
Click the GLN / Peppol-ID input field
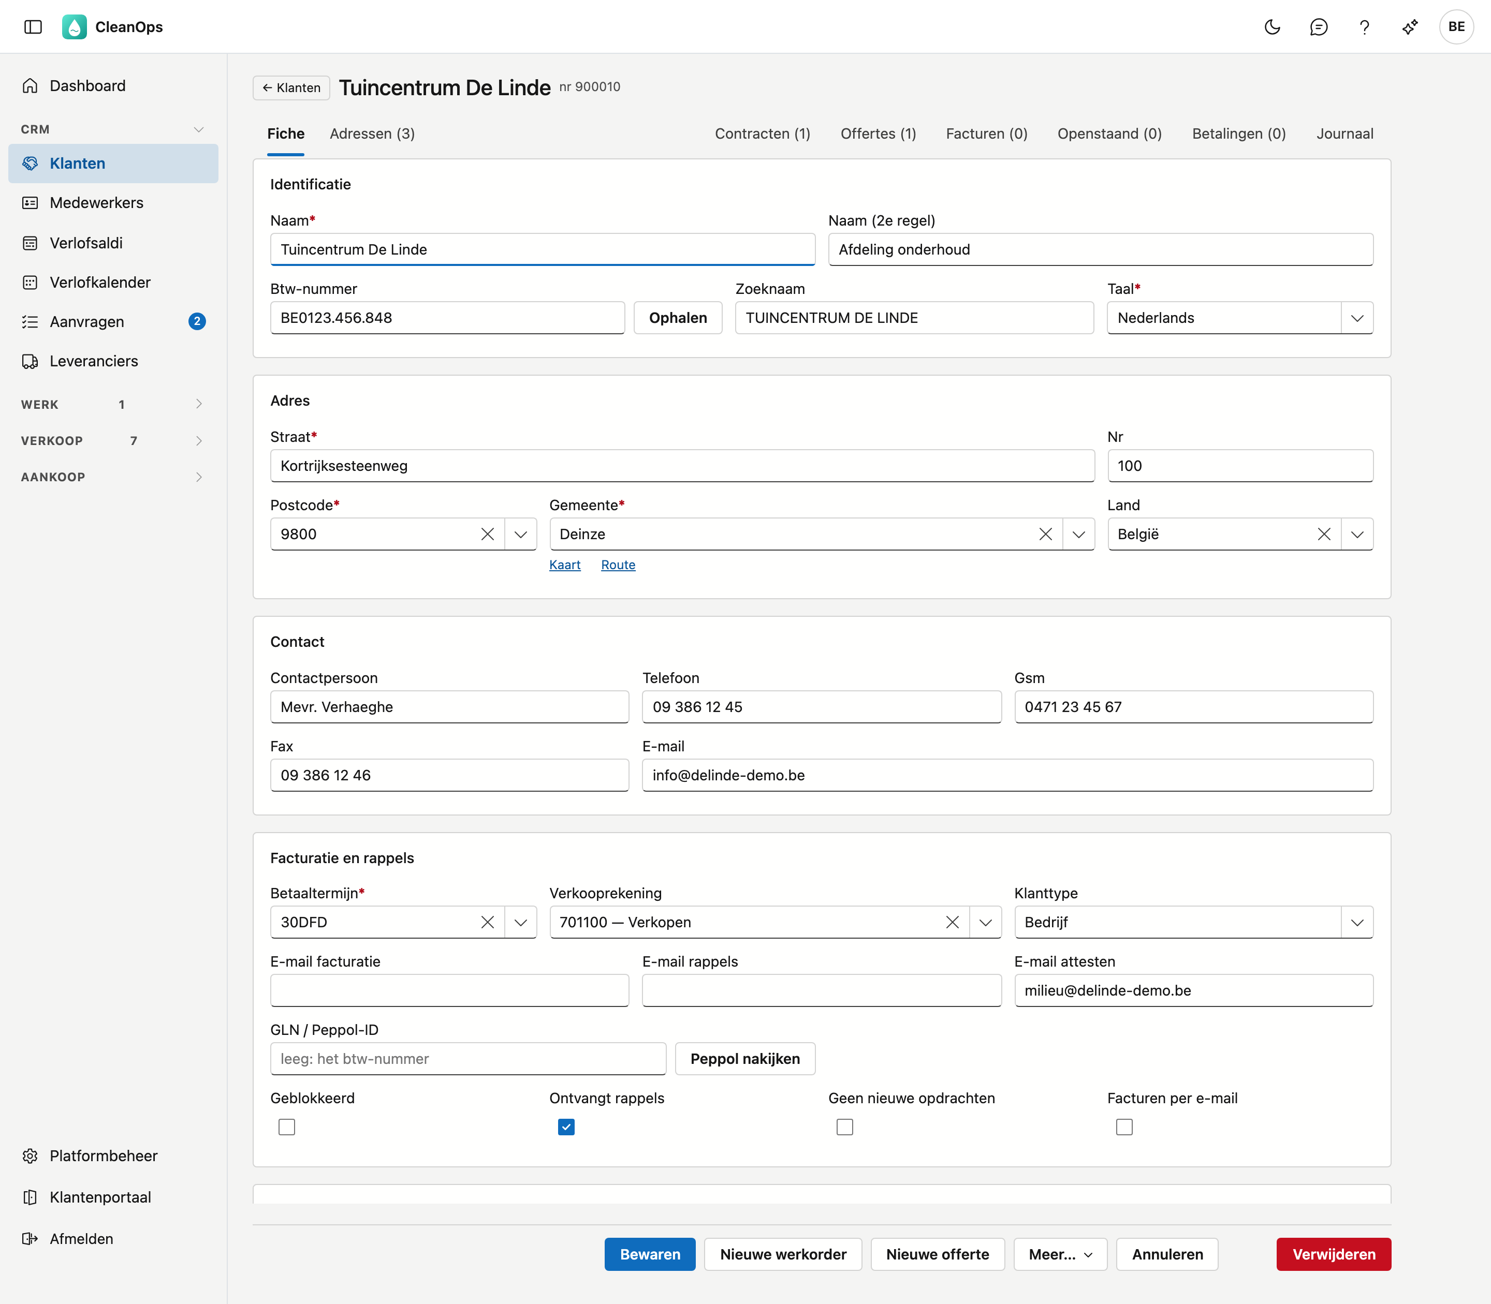(468, 1059)
